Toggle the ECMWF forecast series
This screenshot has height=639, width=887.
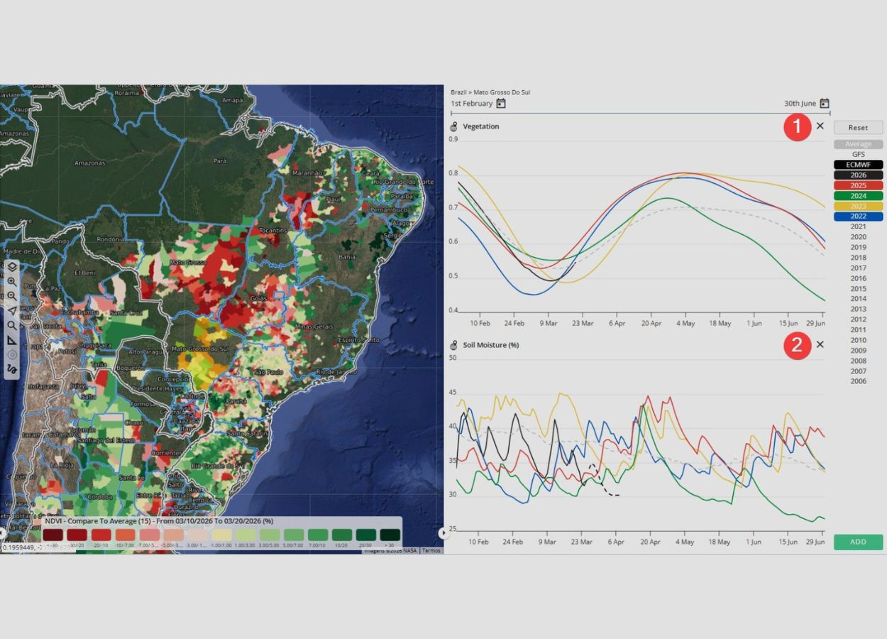[x=858, y=165]
